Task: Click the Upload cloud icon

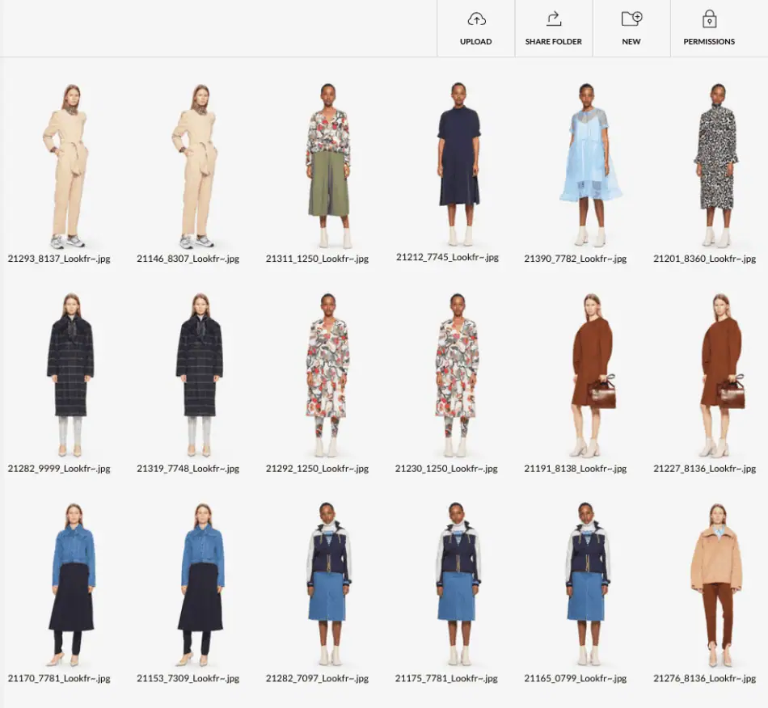Action: pos(476,19)
